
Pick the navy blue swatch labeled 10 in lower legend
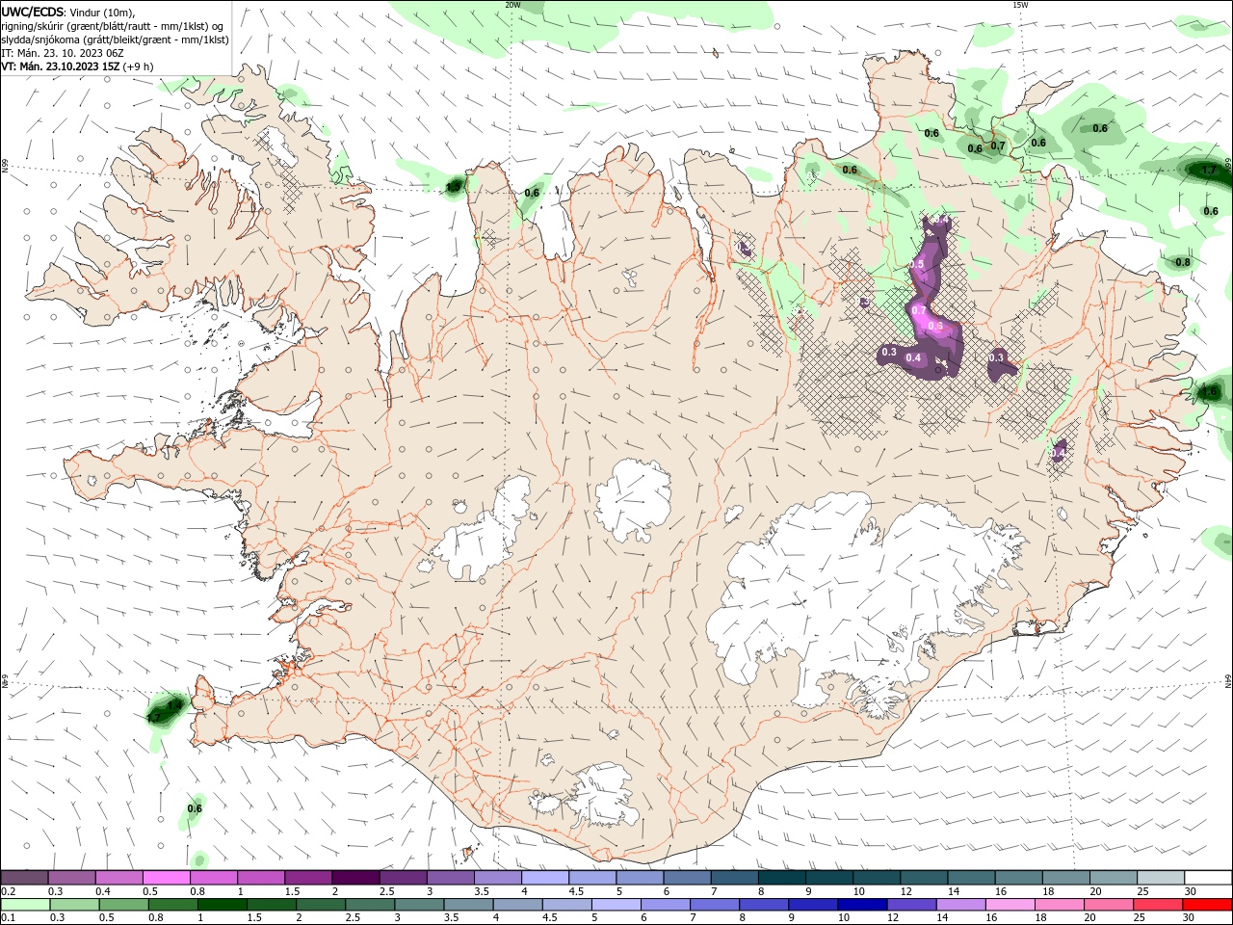(x=861, y=905)
